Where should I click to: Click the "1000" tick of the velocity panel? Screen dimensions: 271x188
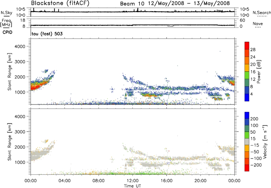click(x=20, y=162)
